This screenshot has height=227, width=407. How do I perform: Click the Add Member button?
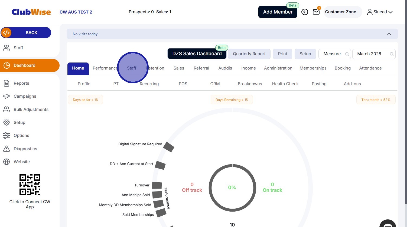pos(278,12)
